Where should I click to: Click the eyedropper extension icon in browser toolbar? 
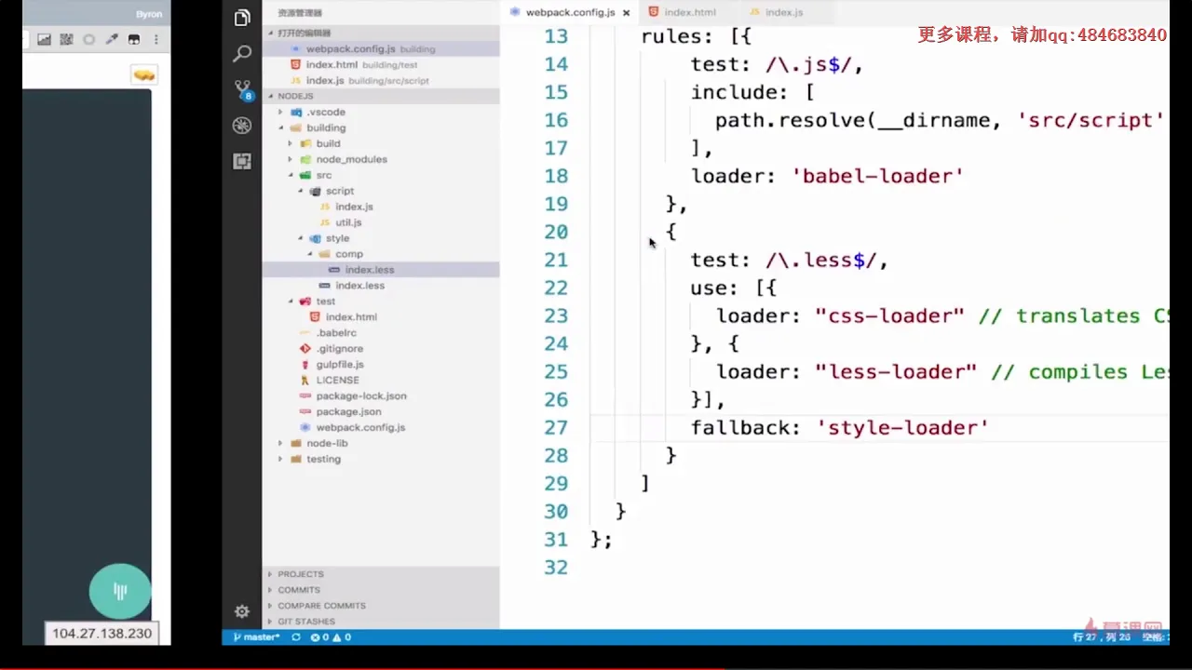112,40
